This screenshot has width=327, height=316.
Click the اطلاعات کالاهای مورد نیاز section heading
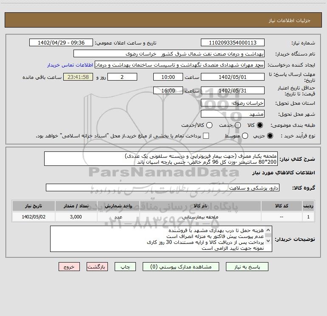pyautogui.click(x=283, y=173)
